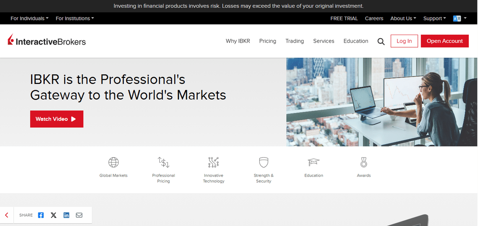Open the Education menu in navbar
Image resolution: width=478 pixels, height=226 pixels.
[356, 41]
